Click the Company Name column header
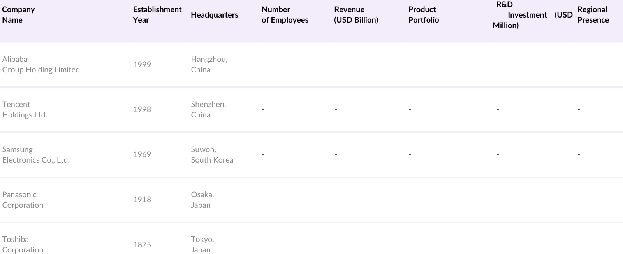 (x=18, y=15)
